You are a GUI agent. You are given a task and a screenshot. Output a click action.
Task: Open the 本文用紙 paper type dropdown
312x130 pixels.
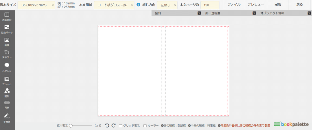(114, 5)
